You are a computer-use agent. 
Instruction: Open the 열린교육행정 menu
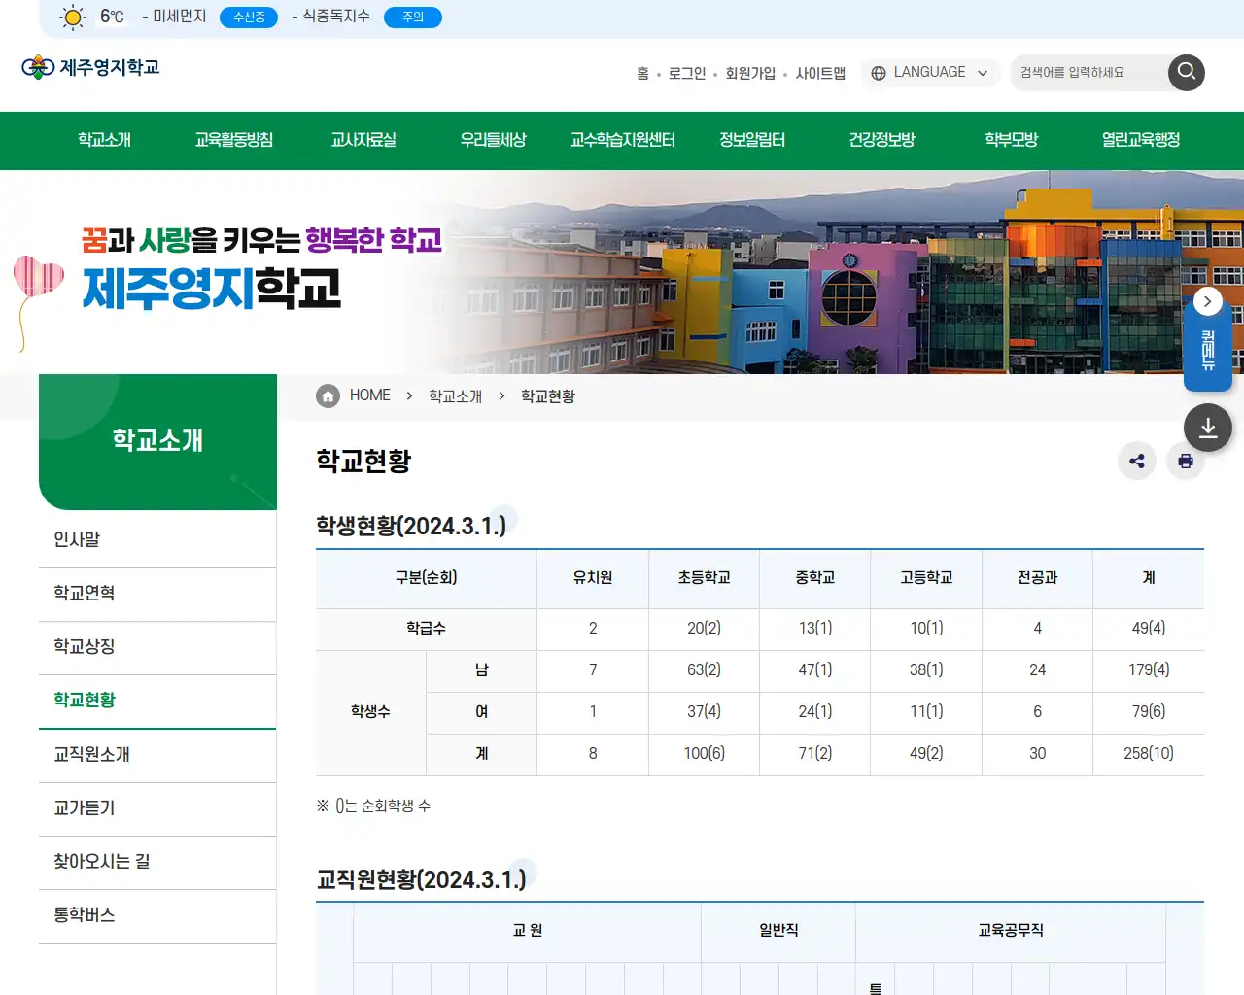(1141, 140)
